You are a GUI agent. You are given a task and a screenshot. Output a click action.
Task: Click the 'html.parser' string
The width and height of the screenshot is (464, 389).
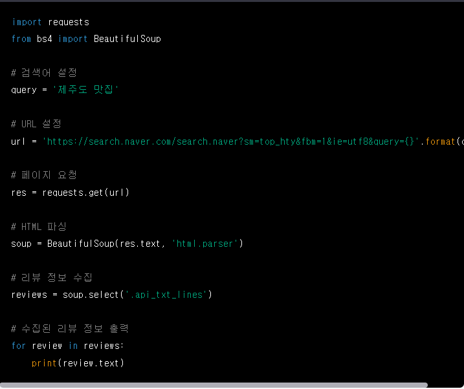pos(204,244)
